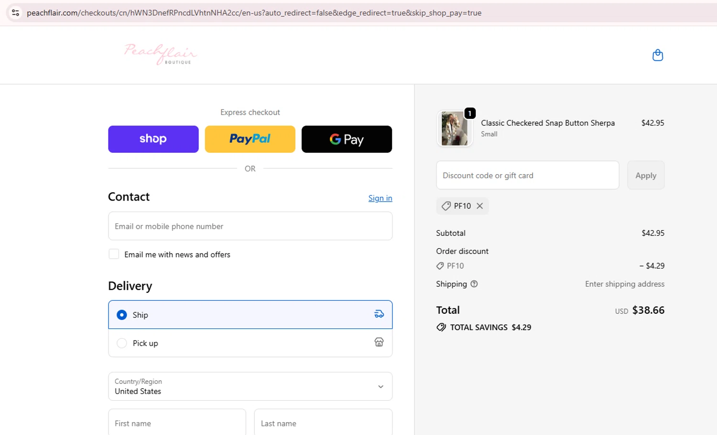Click the Delivery section heading
Screen dimensions: 717x435
pos(130,286)
